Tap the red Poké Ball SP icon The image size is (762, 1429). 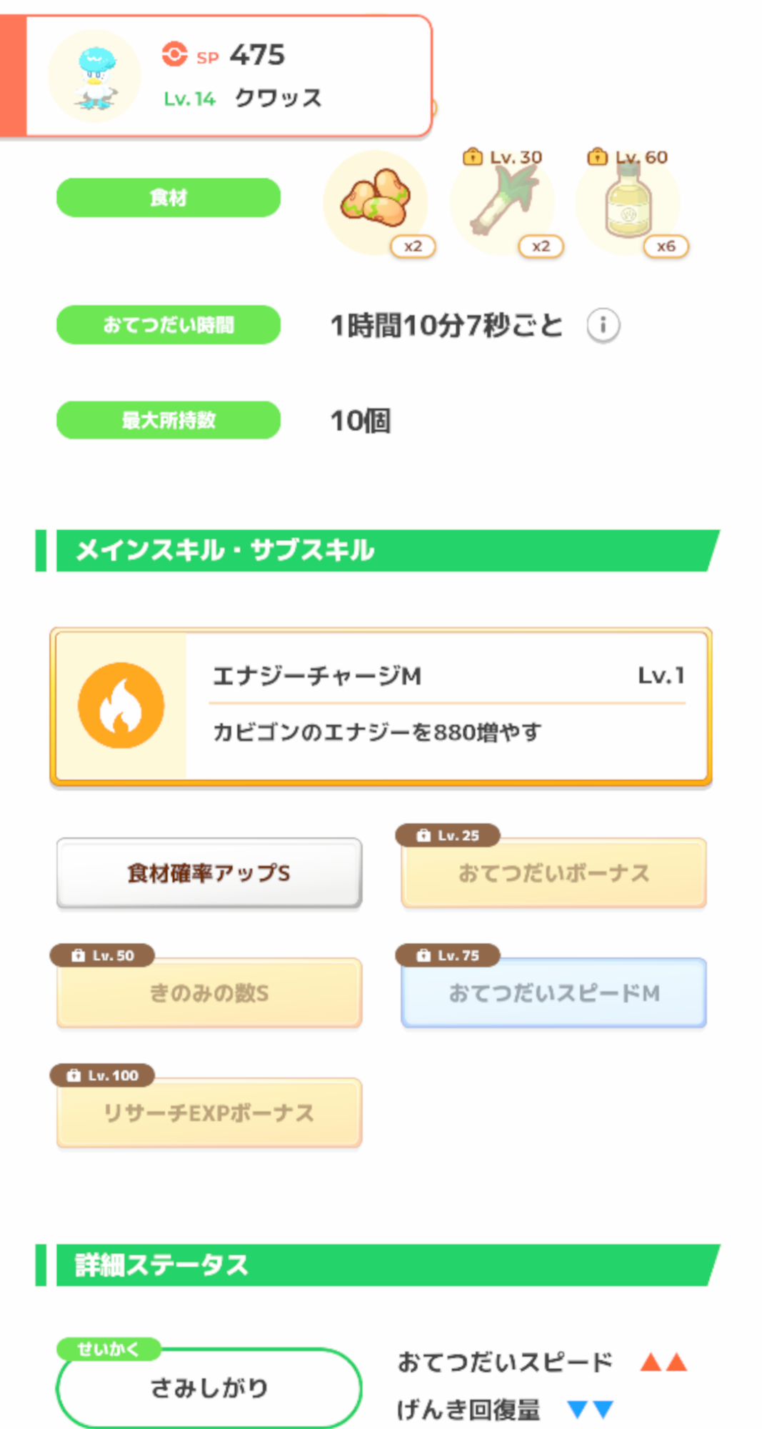174,54
